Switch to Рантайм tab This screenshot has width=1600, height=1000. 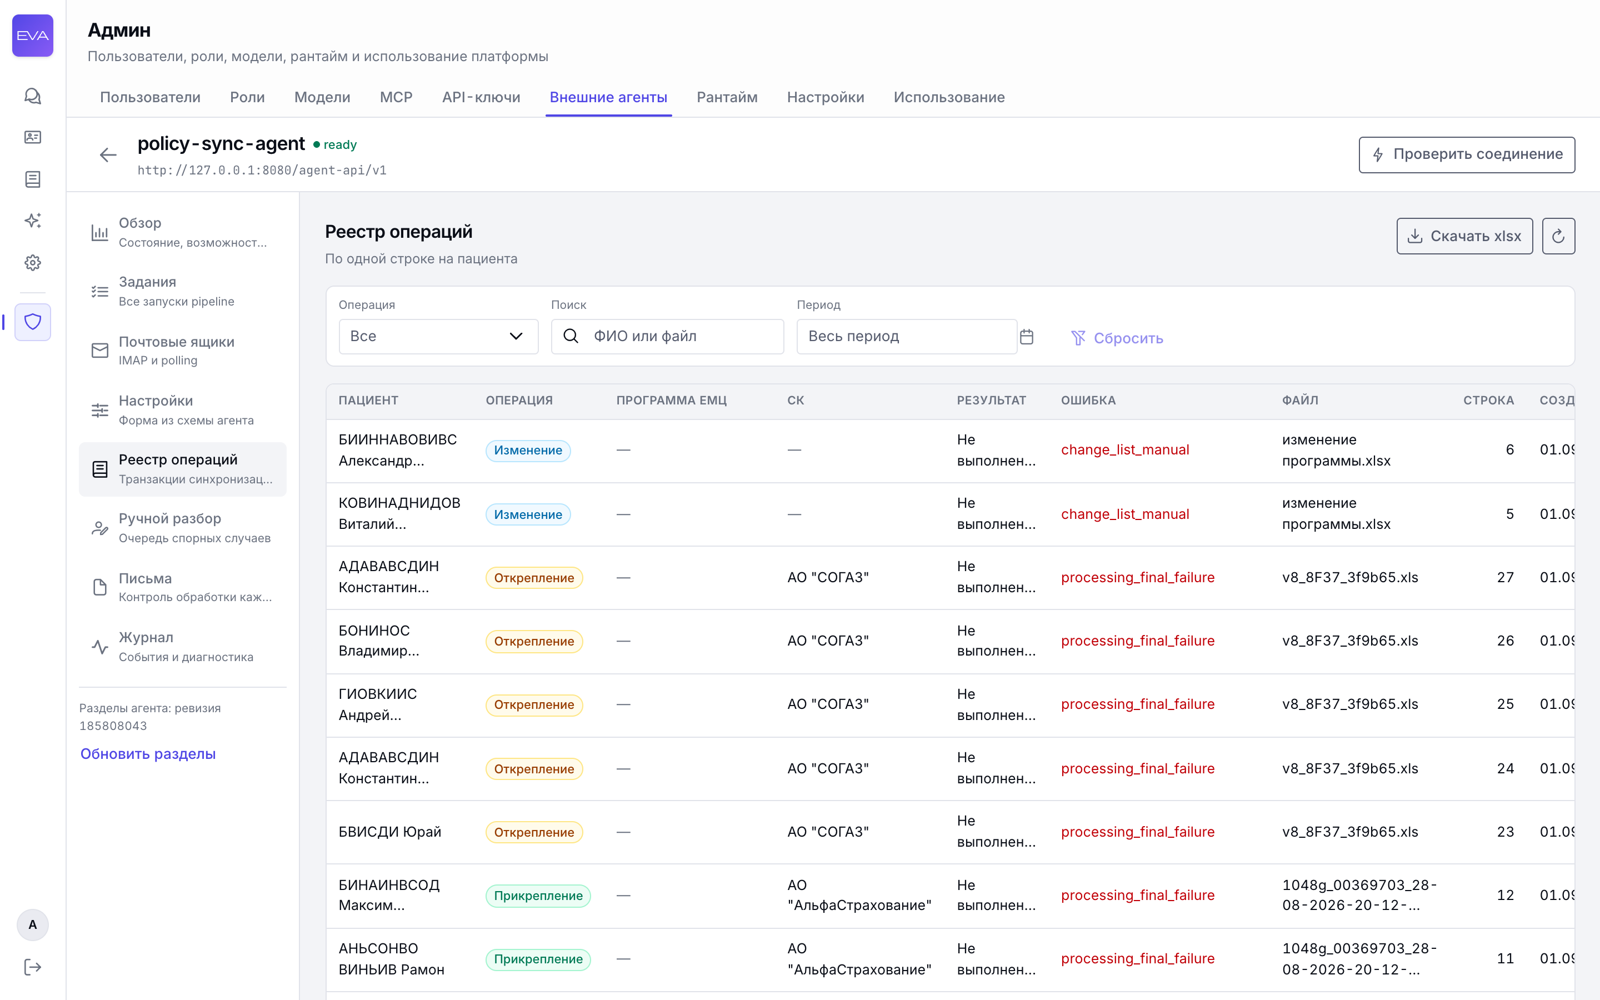pos(727,97)
